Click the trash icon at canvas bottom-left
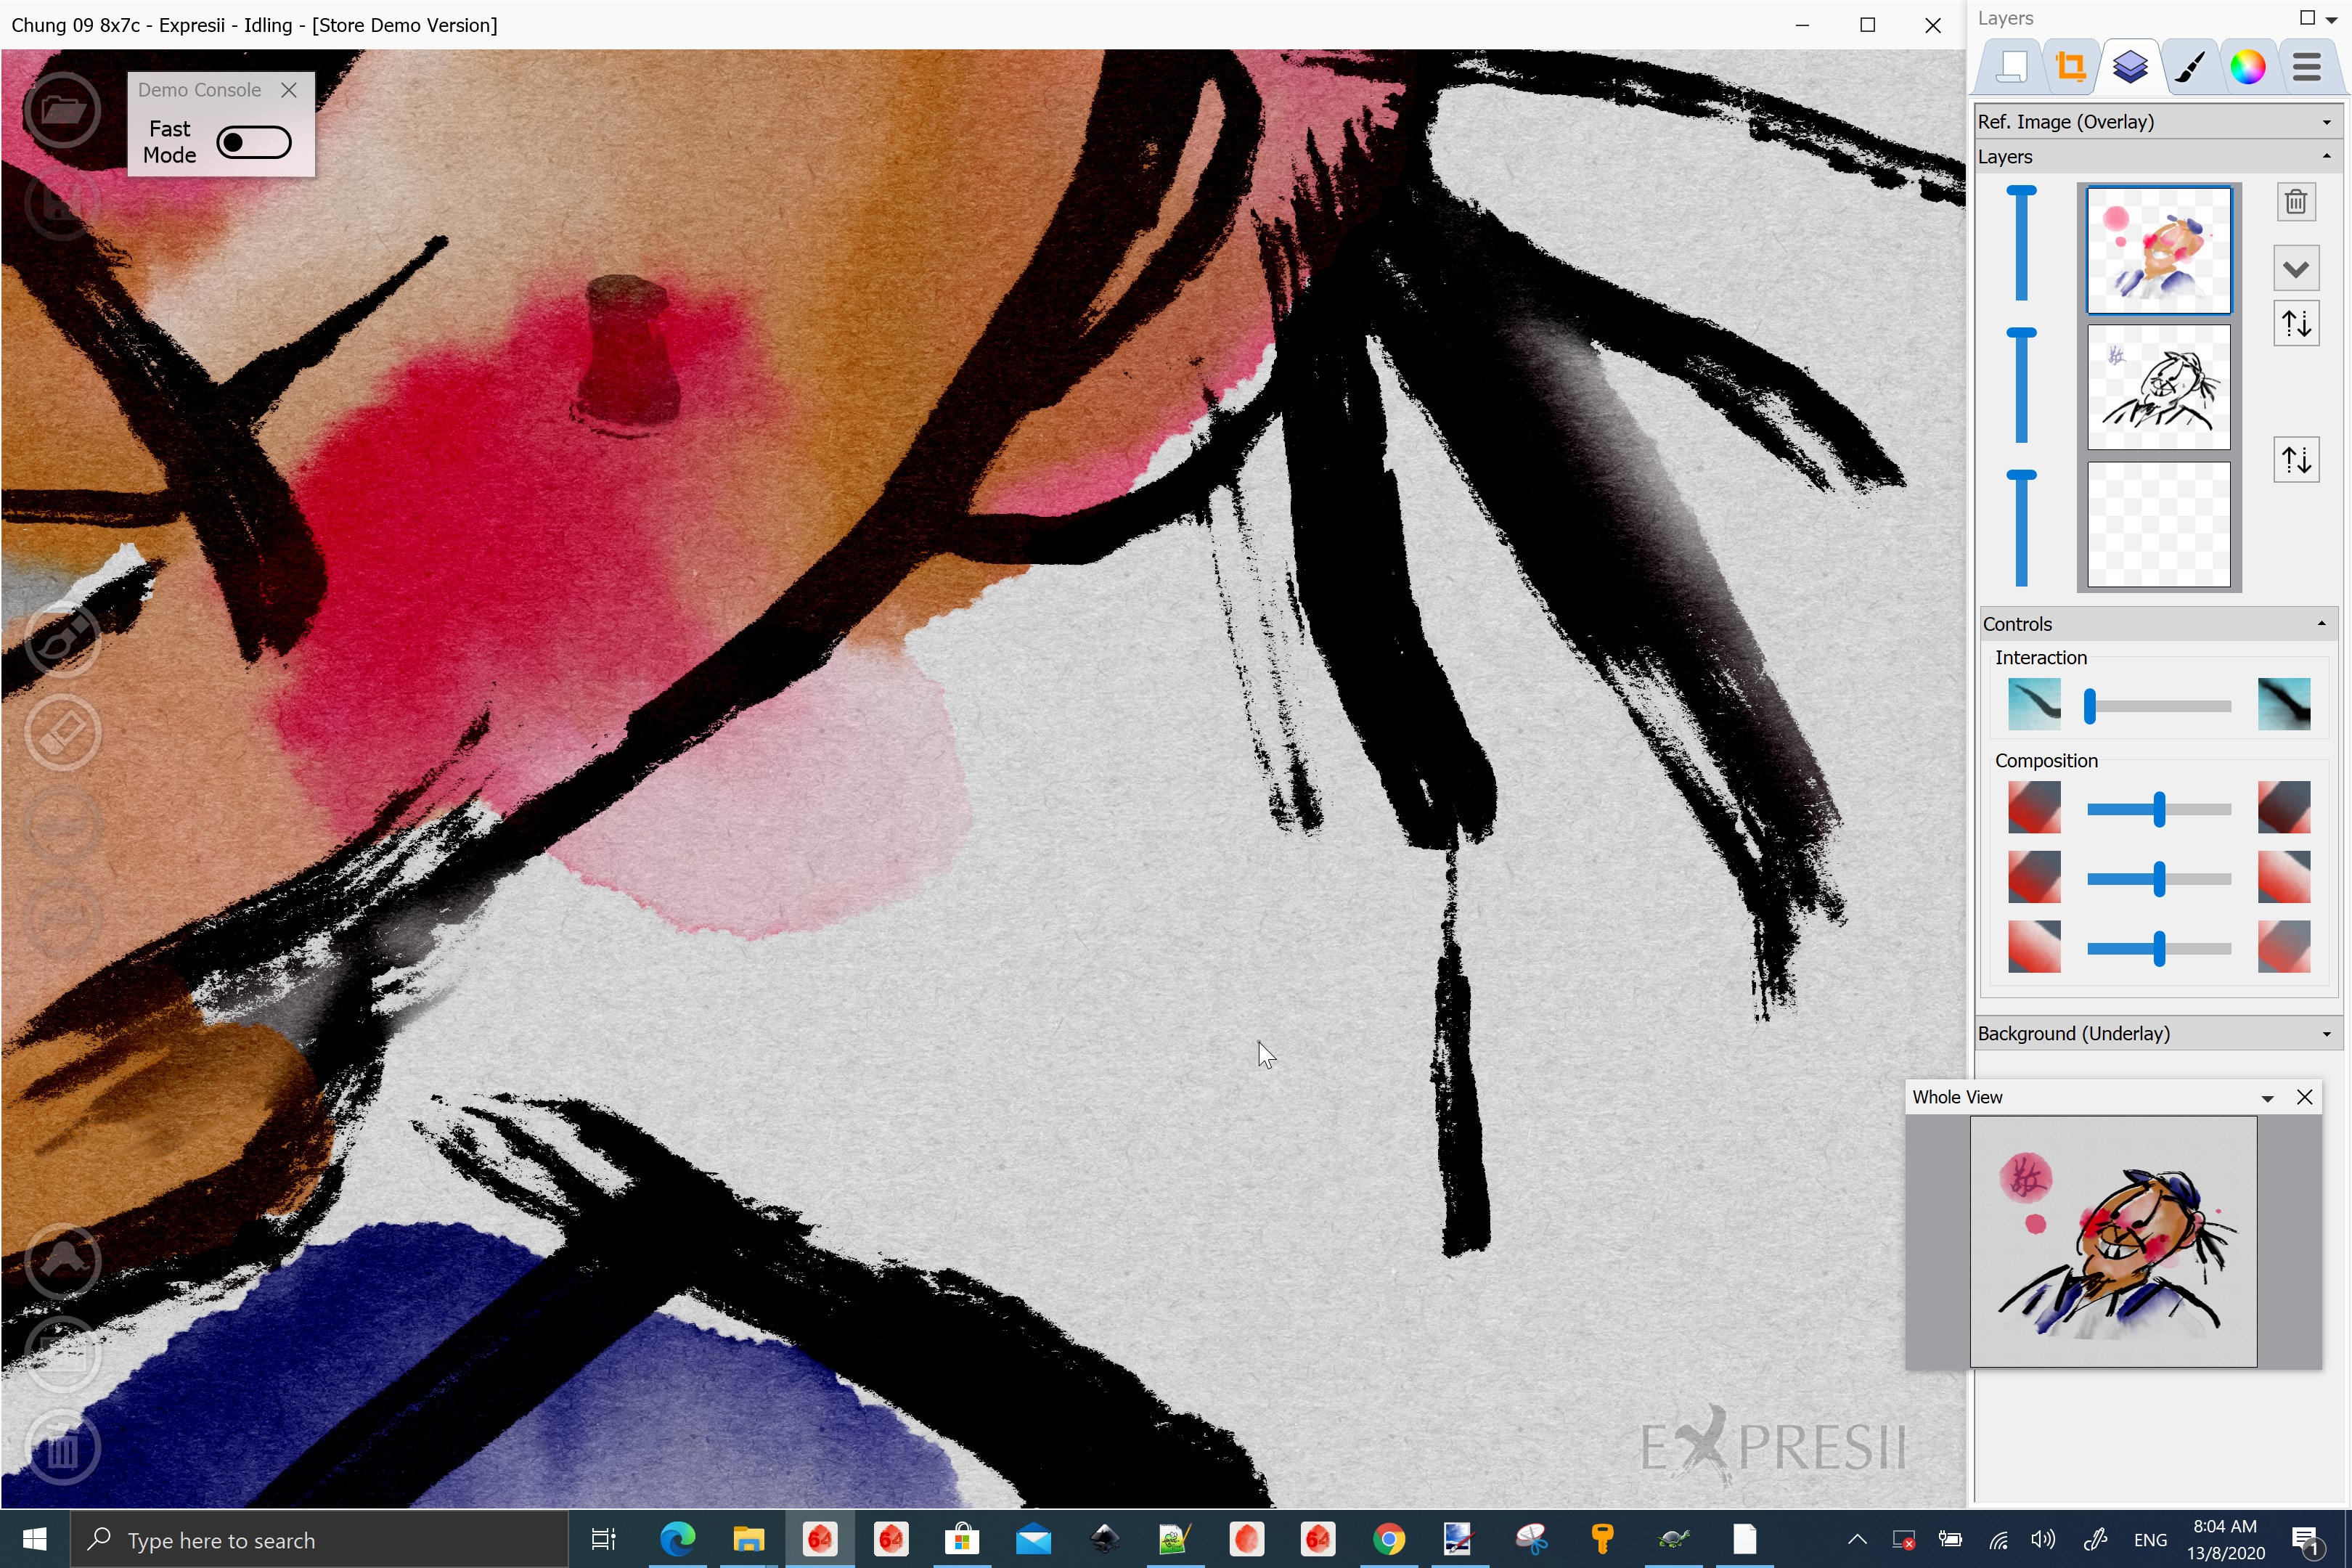The image size is (2352, 1568). [62, 1447]
